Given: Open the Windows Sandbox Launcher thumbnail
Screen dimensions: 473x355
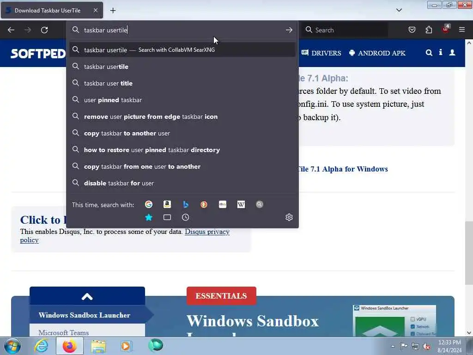Looking at the screenshot, I should (394, 321).
